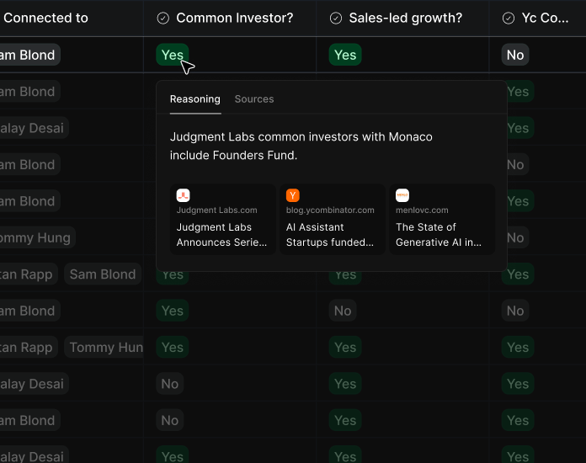This screenshot has height=463, width=586.
Task: Click the Connected to column header
Action: (x=45, y=18)
